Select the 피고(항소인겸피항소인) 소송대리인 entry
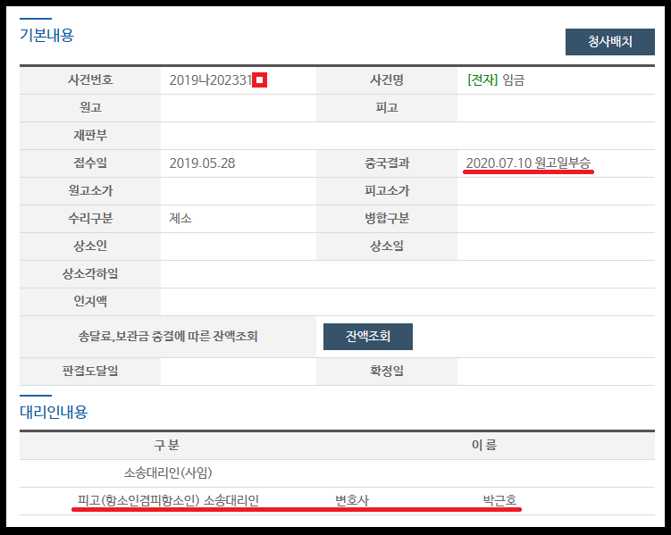Image resolution: width=671 pixels, height=535 pixels. [x=168, y=501]
